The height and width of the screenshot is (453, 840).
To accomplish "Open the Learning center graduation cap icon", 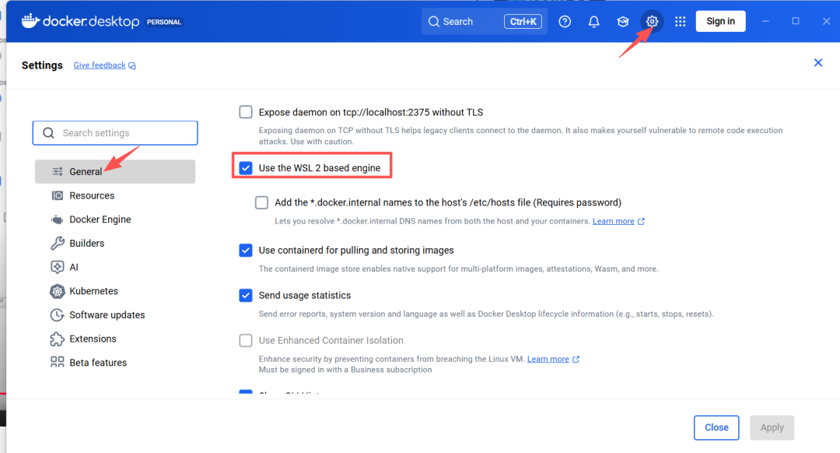I will (622, 22).
